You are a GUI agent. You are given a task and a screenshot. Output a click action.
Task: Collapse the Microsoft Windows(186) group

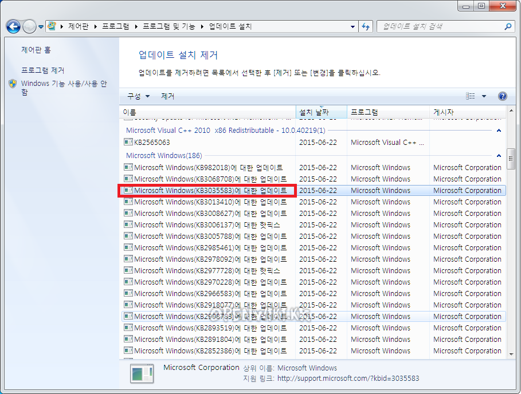pos(499,155)
